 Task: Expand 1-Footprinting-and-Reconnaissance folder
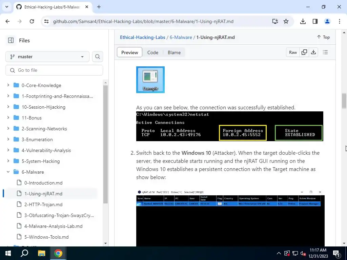click(8, 96)
